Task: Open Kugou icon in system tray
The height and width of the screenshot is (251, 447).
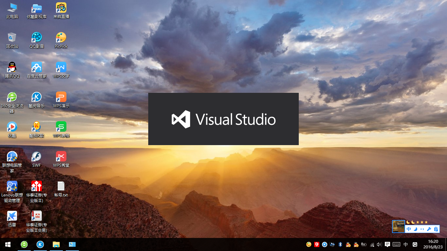Action: 324,244
